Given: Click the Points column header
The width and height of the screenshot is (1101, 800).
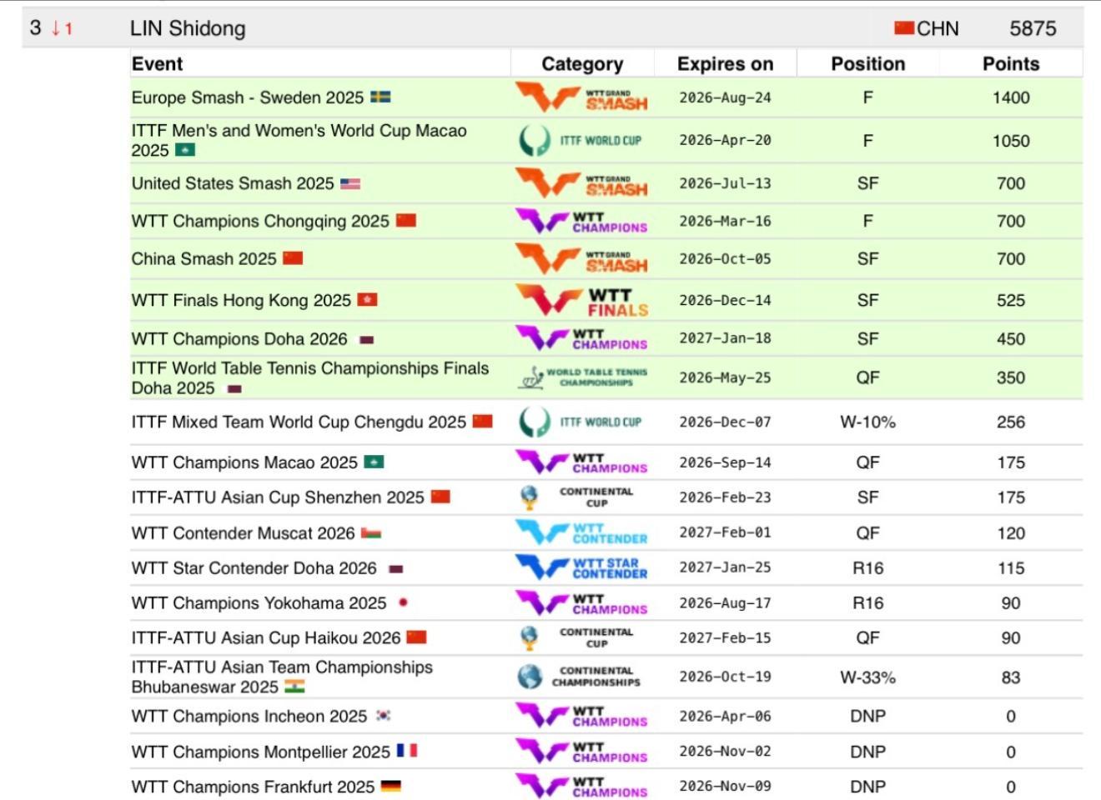Looking at the screenshot, I should click(x=1010, y=64).
